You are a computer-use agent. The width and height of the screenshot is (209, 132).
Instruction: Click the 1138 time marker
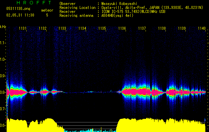[x=162, y=28]
